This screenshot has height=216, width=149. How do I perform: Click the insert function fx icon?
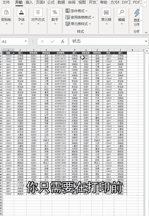pyautogui.click(x=63, y=41)
